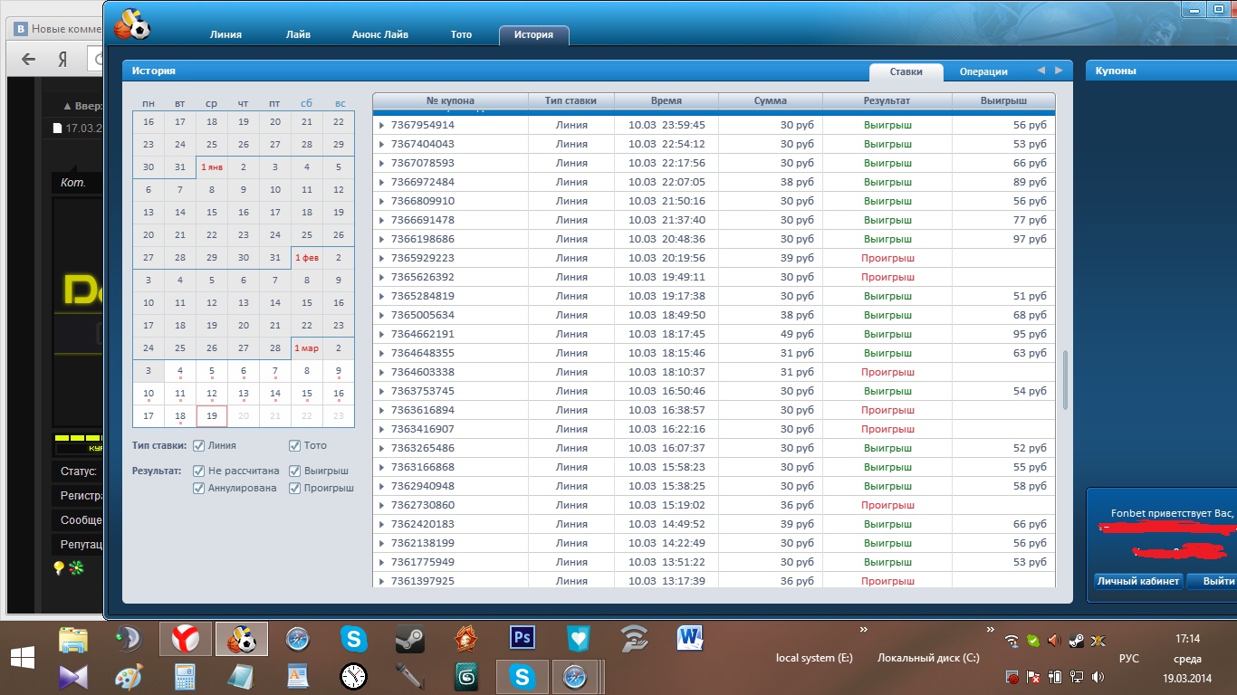Screen dimensions: 1237x695
Task: Switch to the Лайв tab
Action: [298, 34]
